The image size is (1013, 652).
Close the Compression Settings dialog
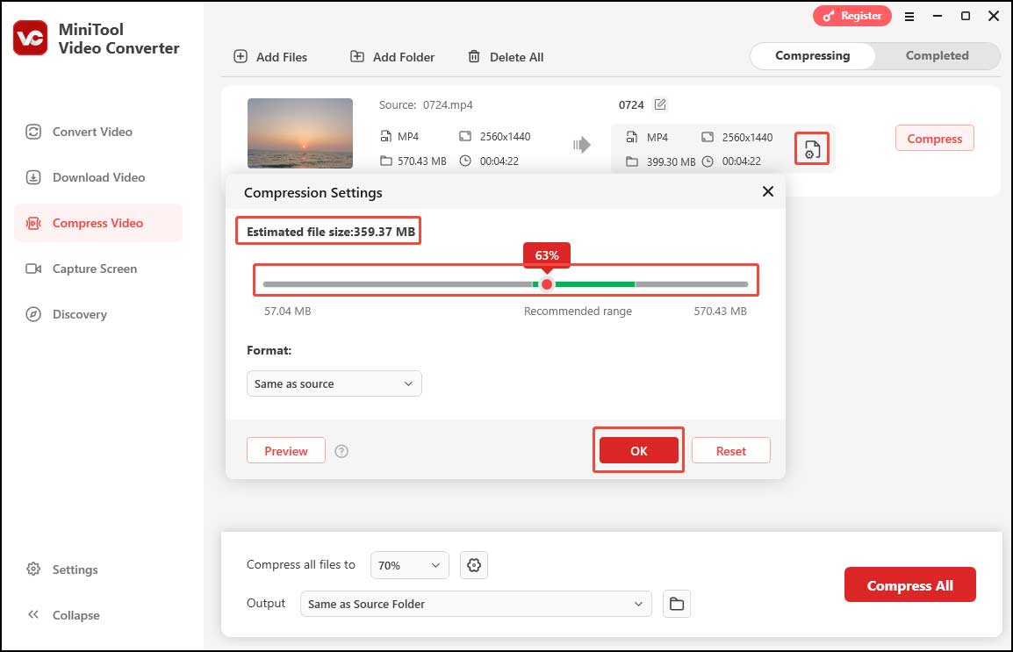[767, 191]
